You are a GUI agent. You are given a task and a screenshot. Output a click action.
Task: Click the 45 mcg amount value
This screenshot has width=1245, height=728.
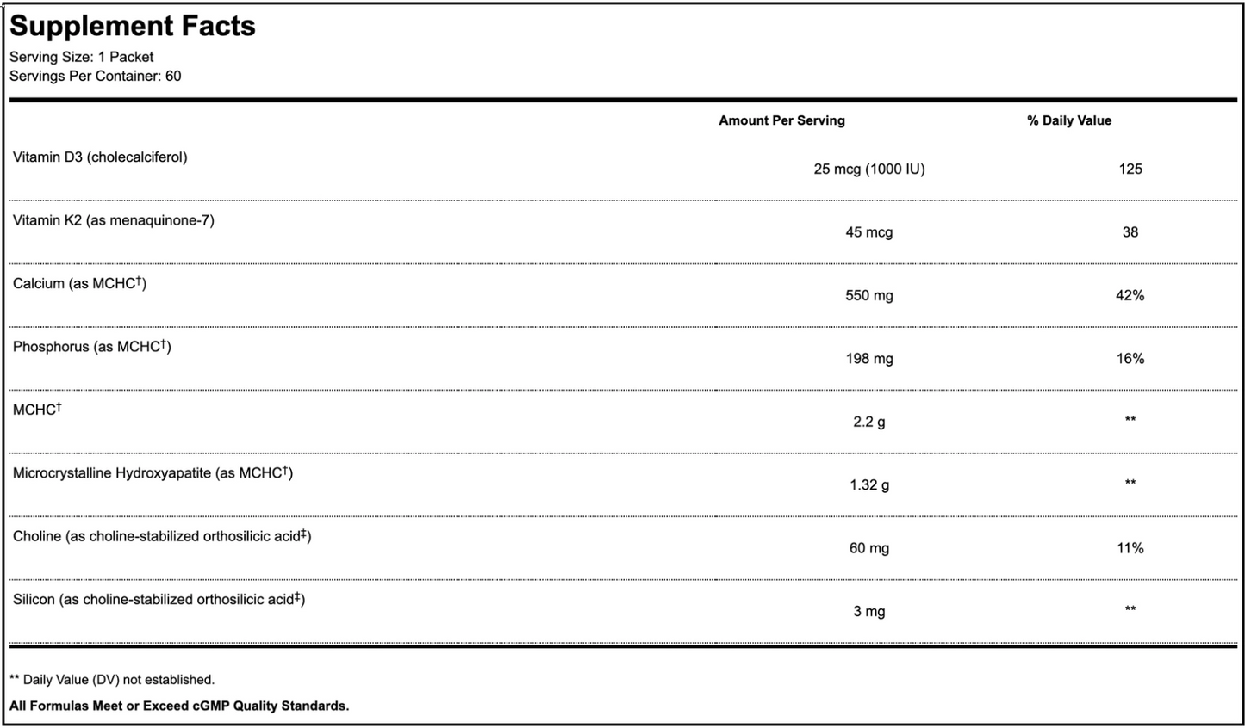(868, 232)
